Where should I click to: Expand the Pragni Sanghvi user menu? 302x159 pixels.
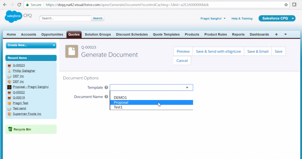point(213,19)
